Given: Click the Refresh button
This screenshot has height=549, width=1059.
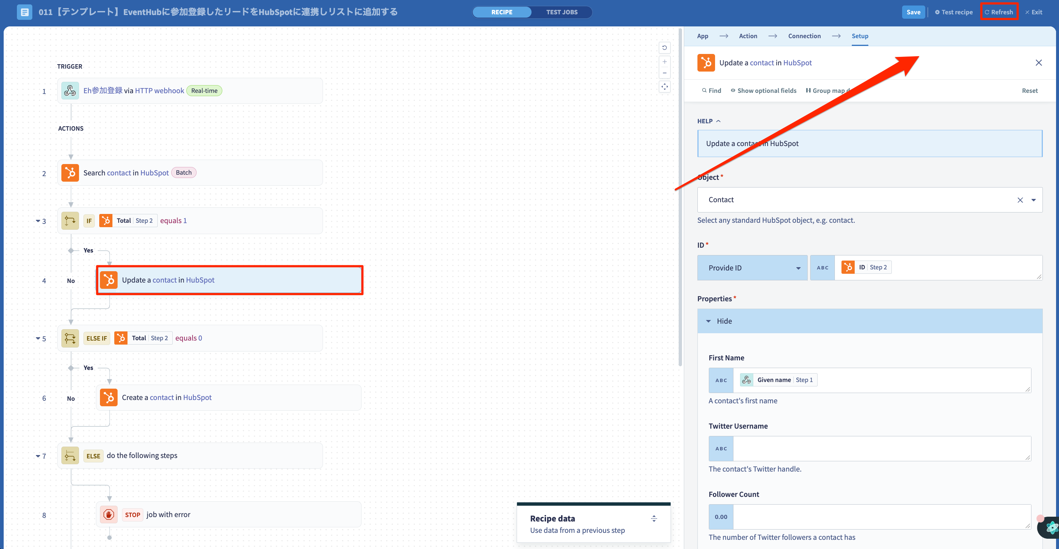Looking at the screenshot, I should 999,12.
